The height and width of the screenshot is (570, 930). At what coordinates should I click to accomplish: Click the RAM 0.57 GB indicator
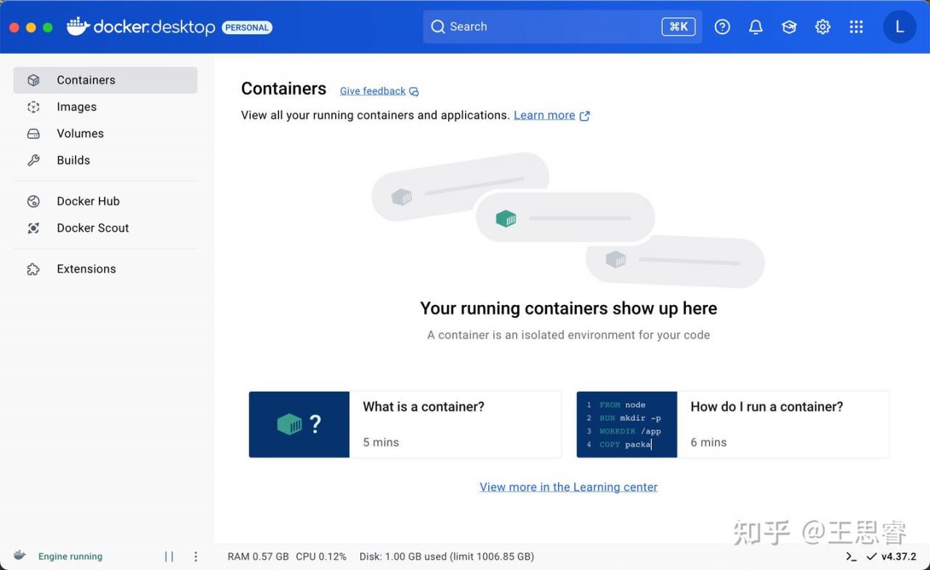pyautogui.click(x=258, y=557)
